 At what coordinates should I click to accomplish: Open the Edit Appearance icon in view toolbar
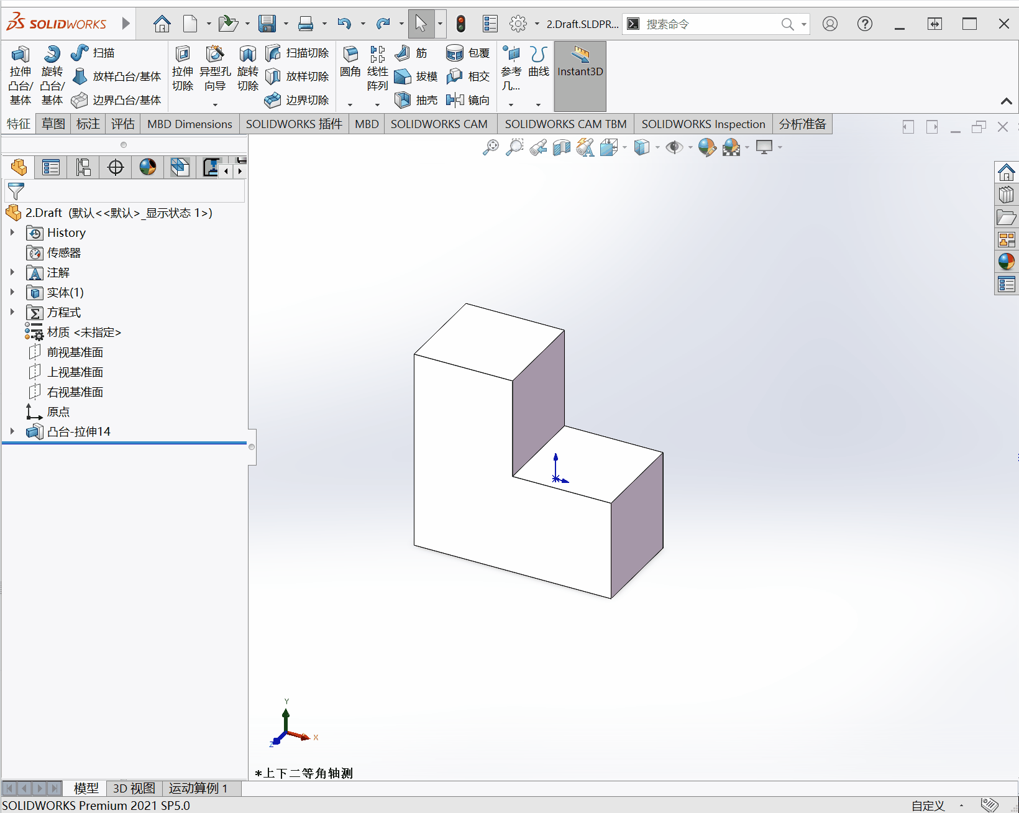(706, 147)
